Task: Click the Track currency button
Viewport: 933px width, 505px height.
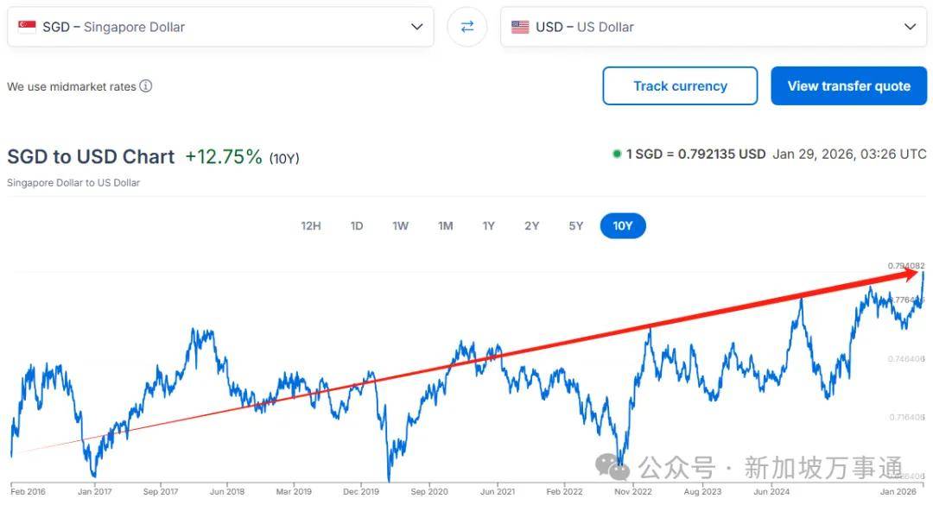Action: point(680,86)
